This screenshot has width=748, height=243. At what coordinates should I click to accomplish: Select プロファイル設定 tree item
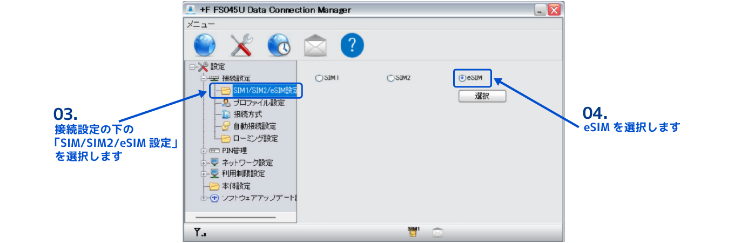point(259,103)
